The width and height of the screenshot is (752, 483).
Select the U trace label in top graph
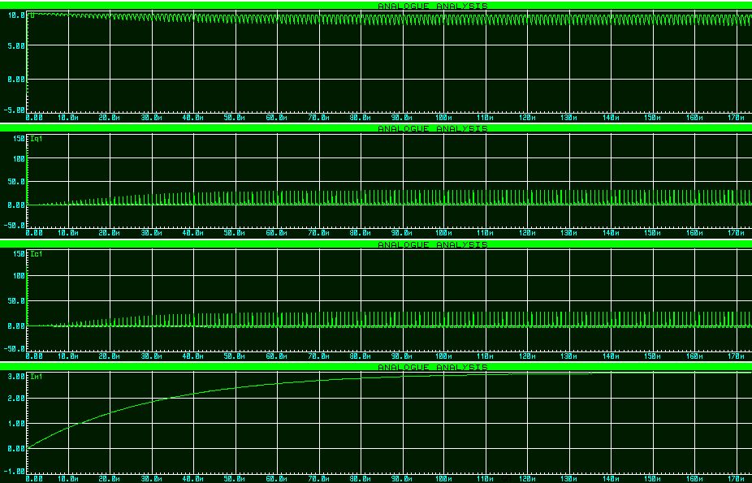[32, 15]
